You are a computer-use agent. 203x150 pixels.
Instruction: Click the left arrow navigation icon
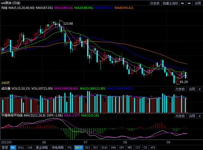pyautogui.click(x=183, y=3)
